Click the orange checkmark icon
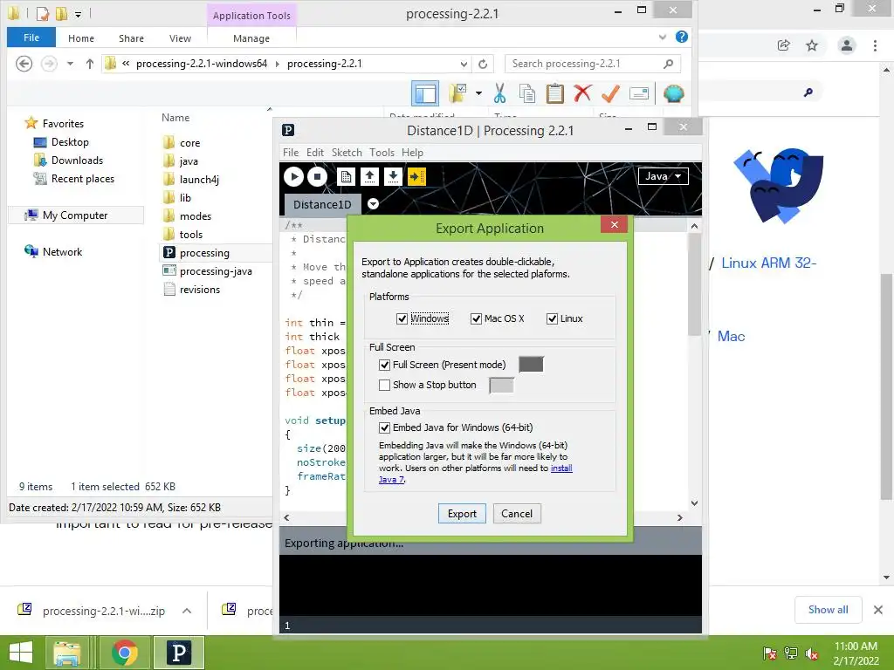The width and height of the screenshot is (894, 670). point(610,93)
